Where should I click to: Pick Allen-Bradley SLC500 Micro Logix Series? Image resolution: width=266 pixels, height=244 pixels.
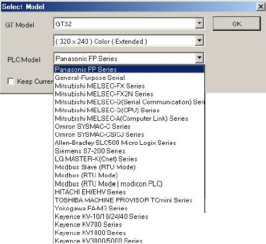pos(129,143)
